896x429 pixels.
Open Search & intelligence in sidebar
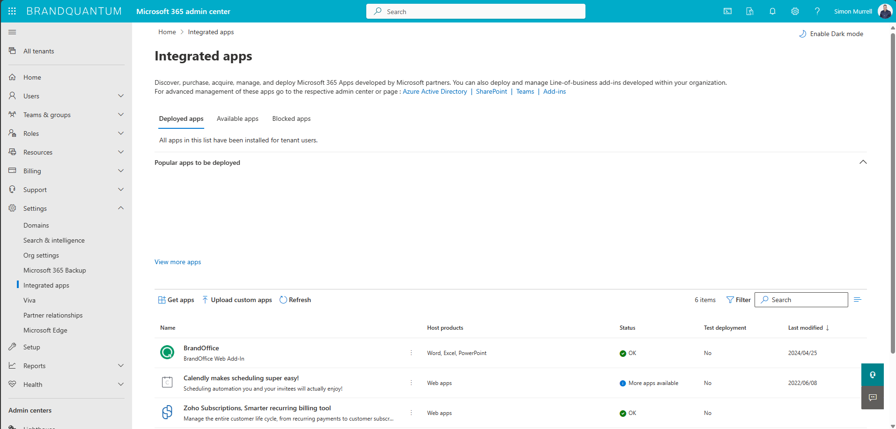coord(54,240)
